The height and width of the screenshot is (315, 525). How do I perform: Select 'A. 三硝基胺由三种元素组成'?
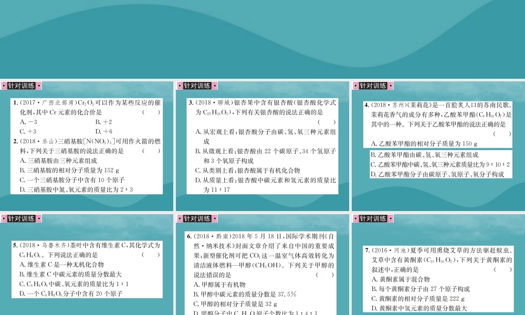(58, 161)
